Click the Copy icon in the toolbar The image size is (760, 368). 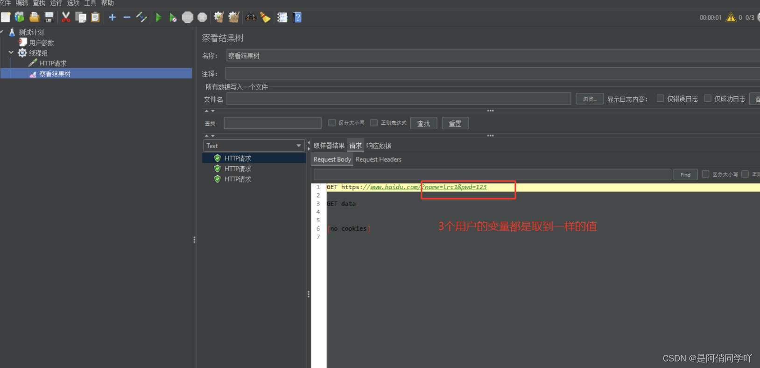tap(81, 17)
